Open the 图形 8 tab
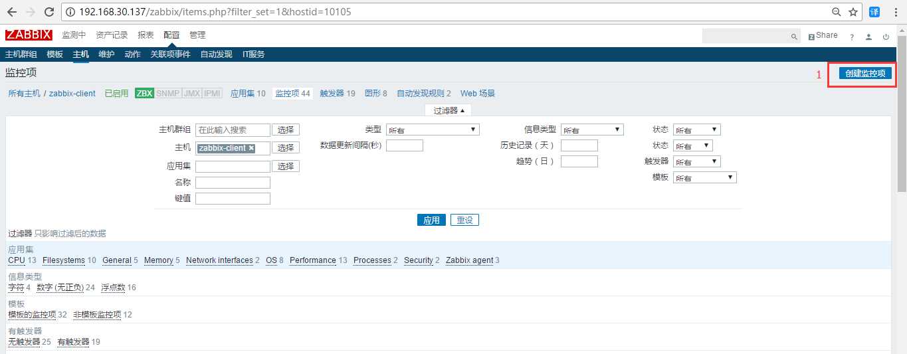907x354 pixels. point(376,94)
